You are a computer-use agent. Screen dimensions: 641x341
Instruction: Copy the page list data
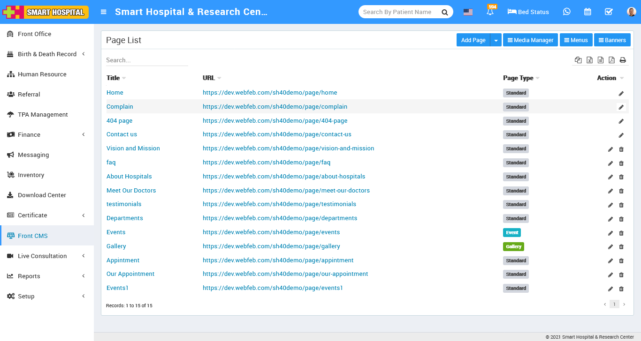coord(578,60)
